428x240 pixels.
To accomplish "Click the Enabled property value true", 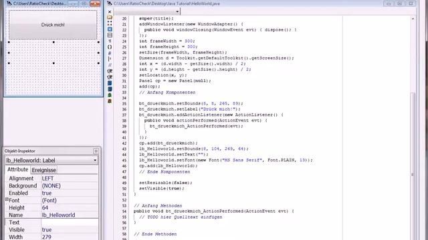I will 47,193.
